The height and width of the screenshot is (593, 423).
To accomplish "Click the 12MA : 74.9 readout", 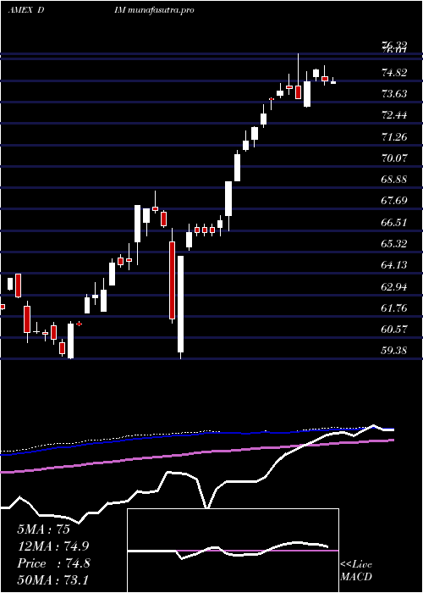I will (x=52, y=546).
